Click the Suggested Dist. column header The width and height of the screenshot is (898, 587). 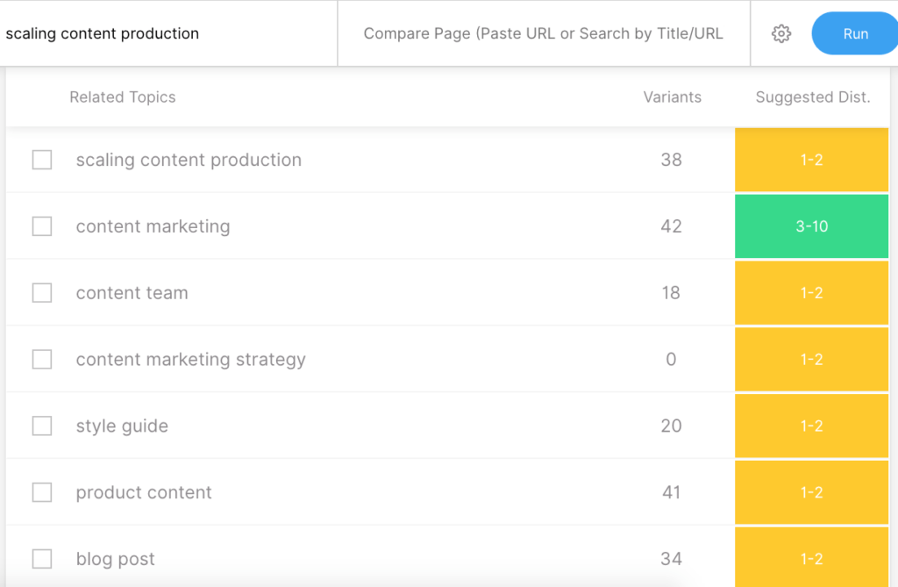pos(812,97)
